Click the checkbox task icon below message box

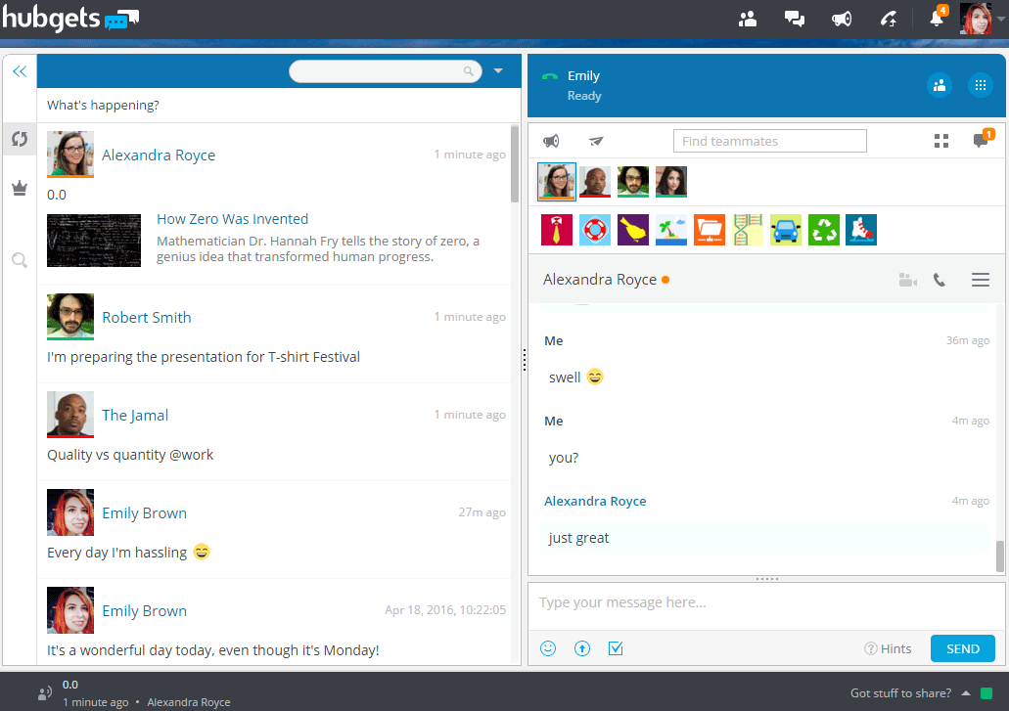coord(616,648)
